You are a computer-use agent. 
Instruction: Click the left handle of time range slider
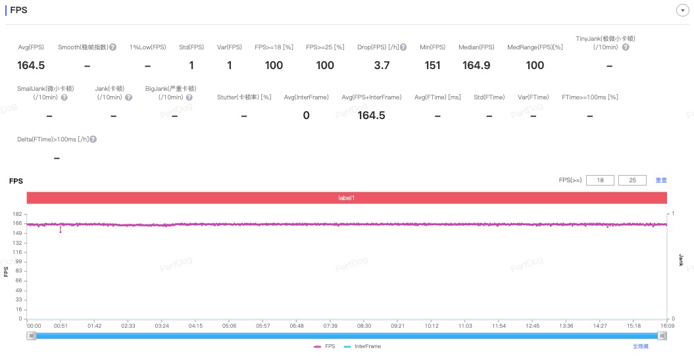click(x=31, y=336)
